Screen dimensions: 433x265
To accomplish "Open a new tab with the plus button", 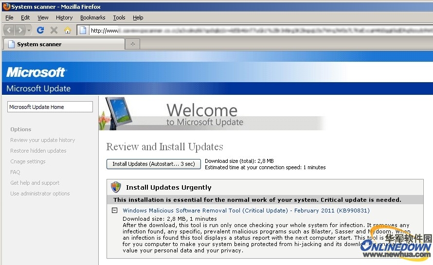I will click(132, 44).
